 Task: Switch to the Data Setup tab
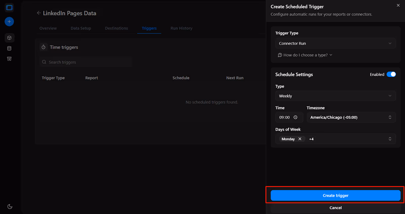click(x=81, y=28)
